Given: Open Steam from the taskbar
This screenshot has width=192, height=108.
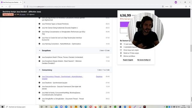Looking at the screenshot, I should coord(81,107).
